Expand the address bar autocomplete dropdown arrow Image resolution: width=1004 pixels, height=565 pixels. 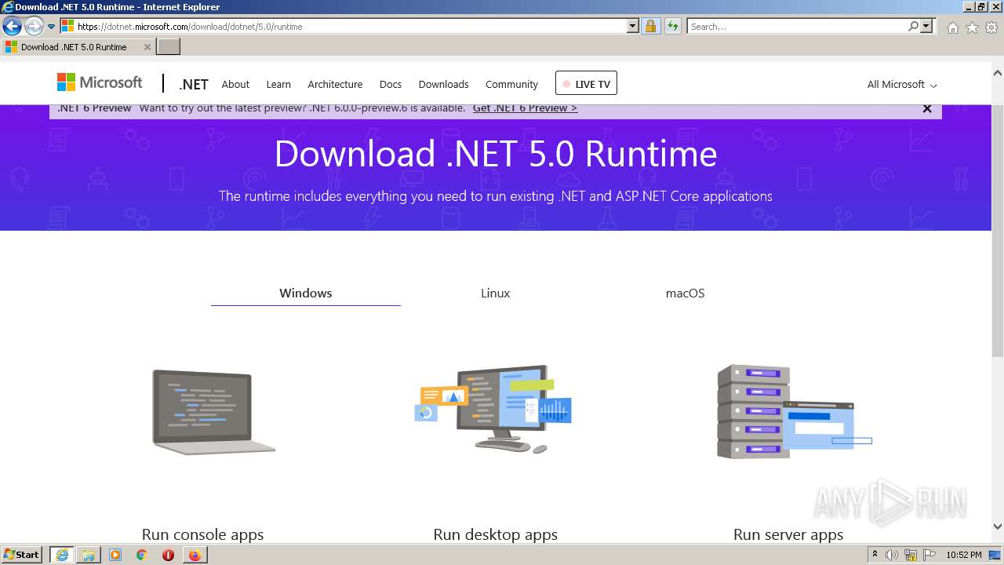click(x=633, y=27)
